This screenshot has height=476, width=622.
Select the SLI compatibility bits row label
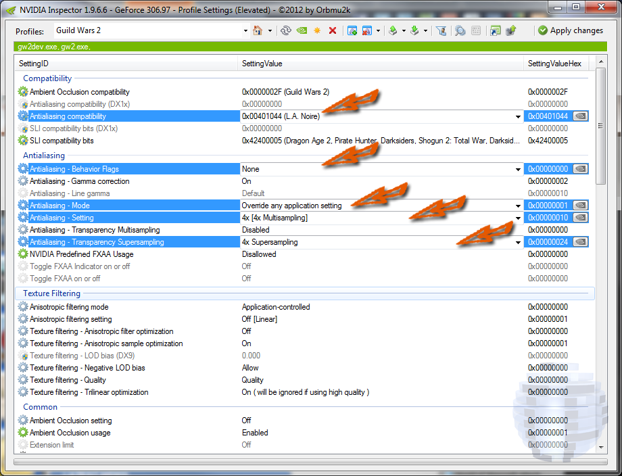pyautogui.click(x=62, y=141)
